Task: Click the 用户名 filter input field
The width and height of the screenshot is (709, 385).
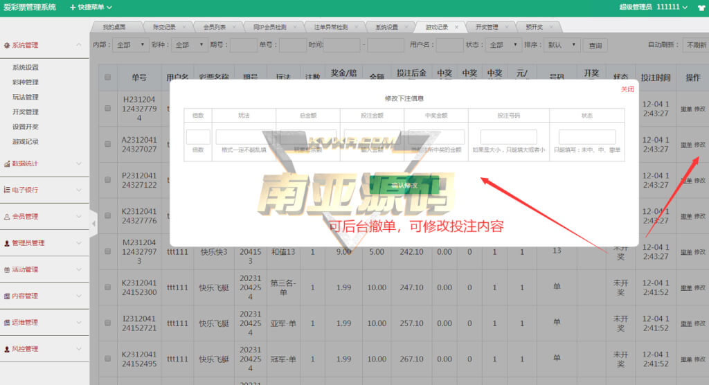Action: click(450, 45)
